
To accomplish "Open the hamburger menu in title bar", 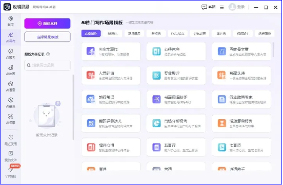I will click(x=222, y=7).
